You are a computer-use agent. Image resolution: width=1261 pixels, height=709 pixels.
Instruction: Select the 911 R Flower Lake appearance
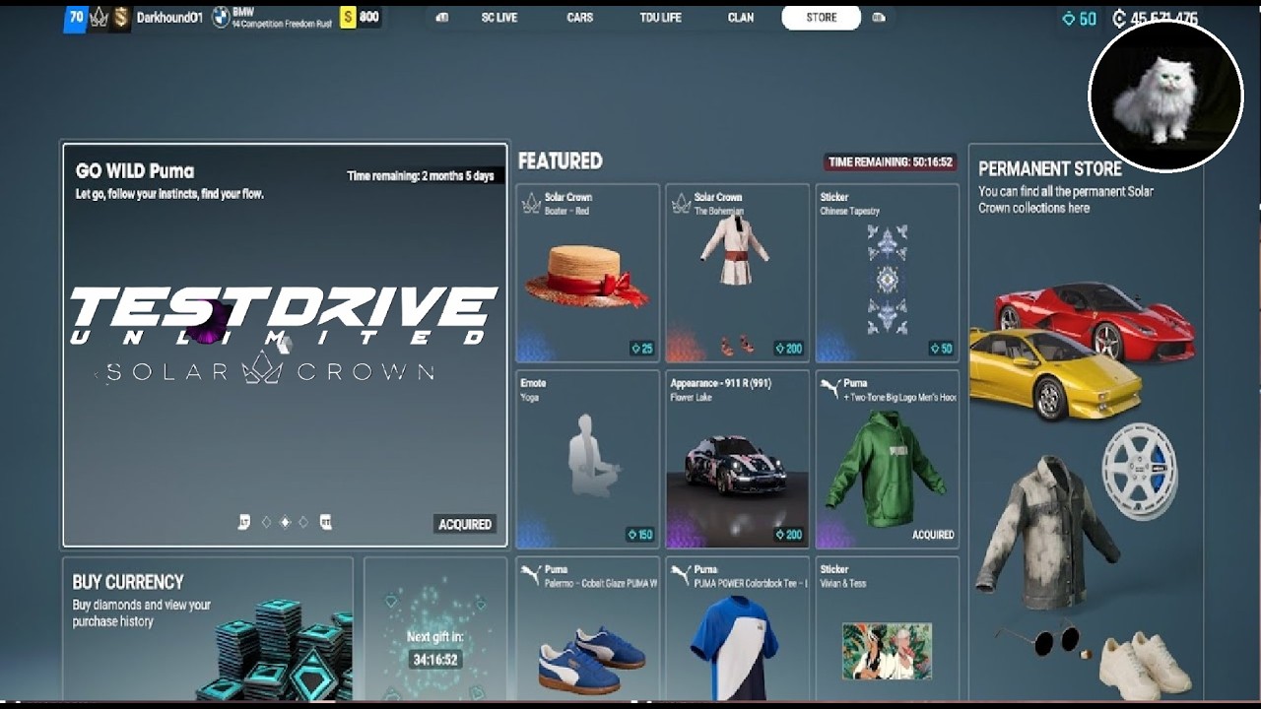[x=737, y=459]
